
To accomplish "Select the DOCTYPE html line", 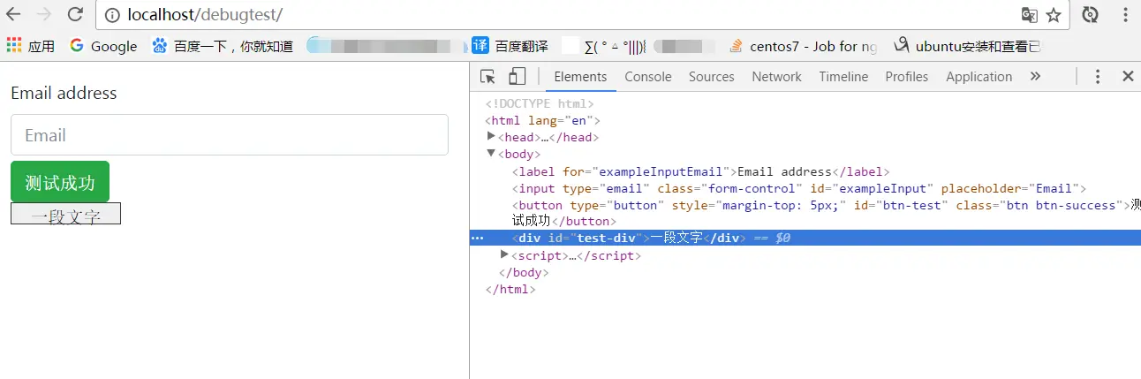I will (x=540, y=103).
